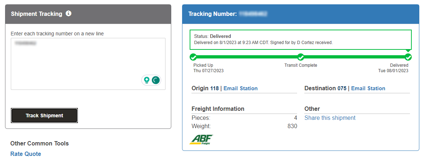Click the ABF Freight logo
This screenshot has width=424, height=157.
click(x=201, y=139)
